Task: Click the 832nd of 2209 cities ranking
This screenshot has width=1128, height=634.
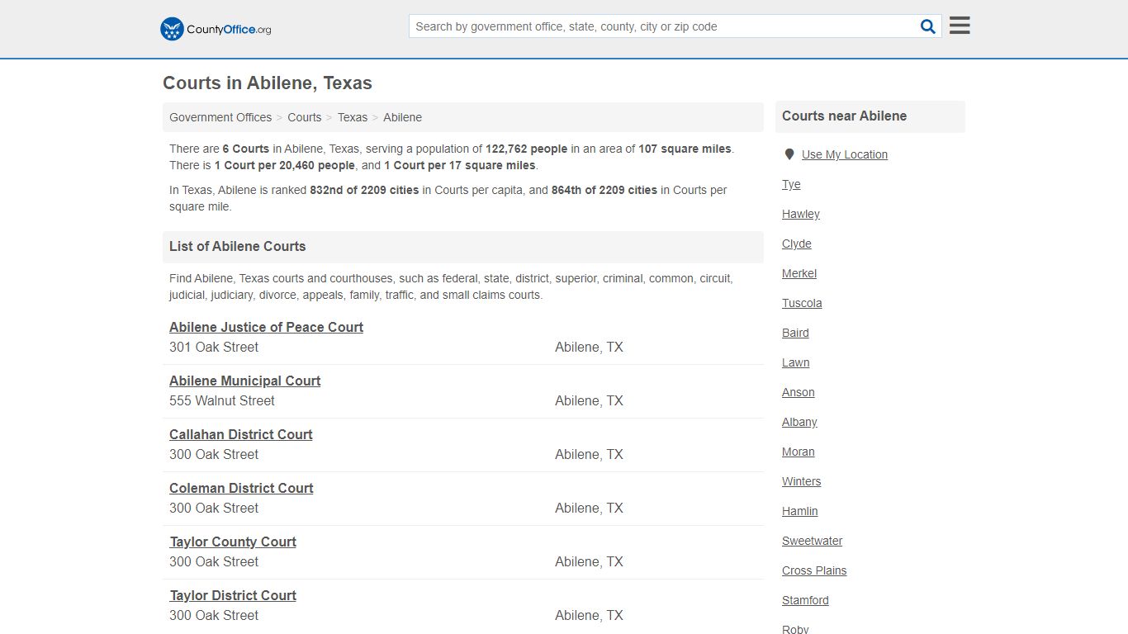Action: 364,190
